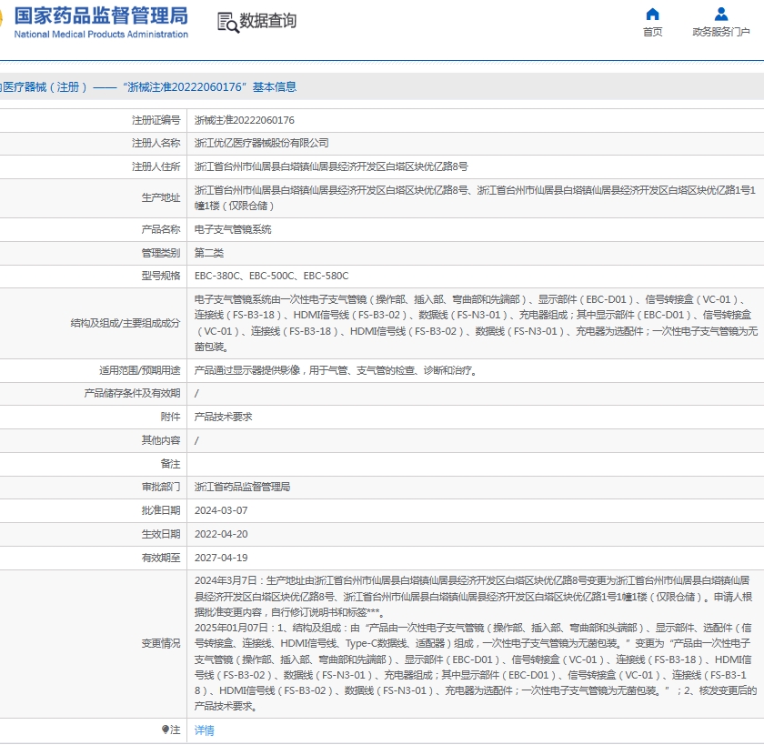Image resolution: width=764 pixels, height=745 pixels.
Task: Select the effective date 2022-04-20
Action: click(x=221, y=534)
